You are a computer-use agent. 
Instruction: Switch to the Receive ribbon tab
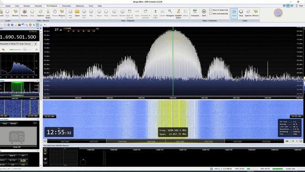[x=27, y=6]
